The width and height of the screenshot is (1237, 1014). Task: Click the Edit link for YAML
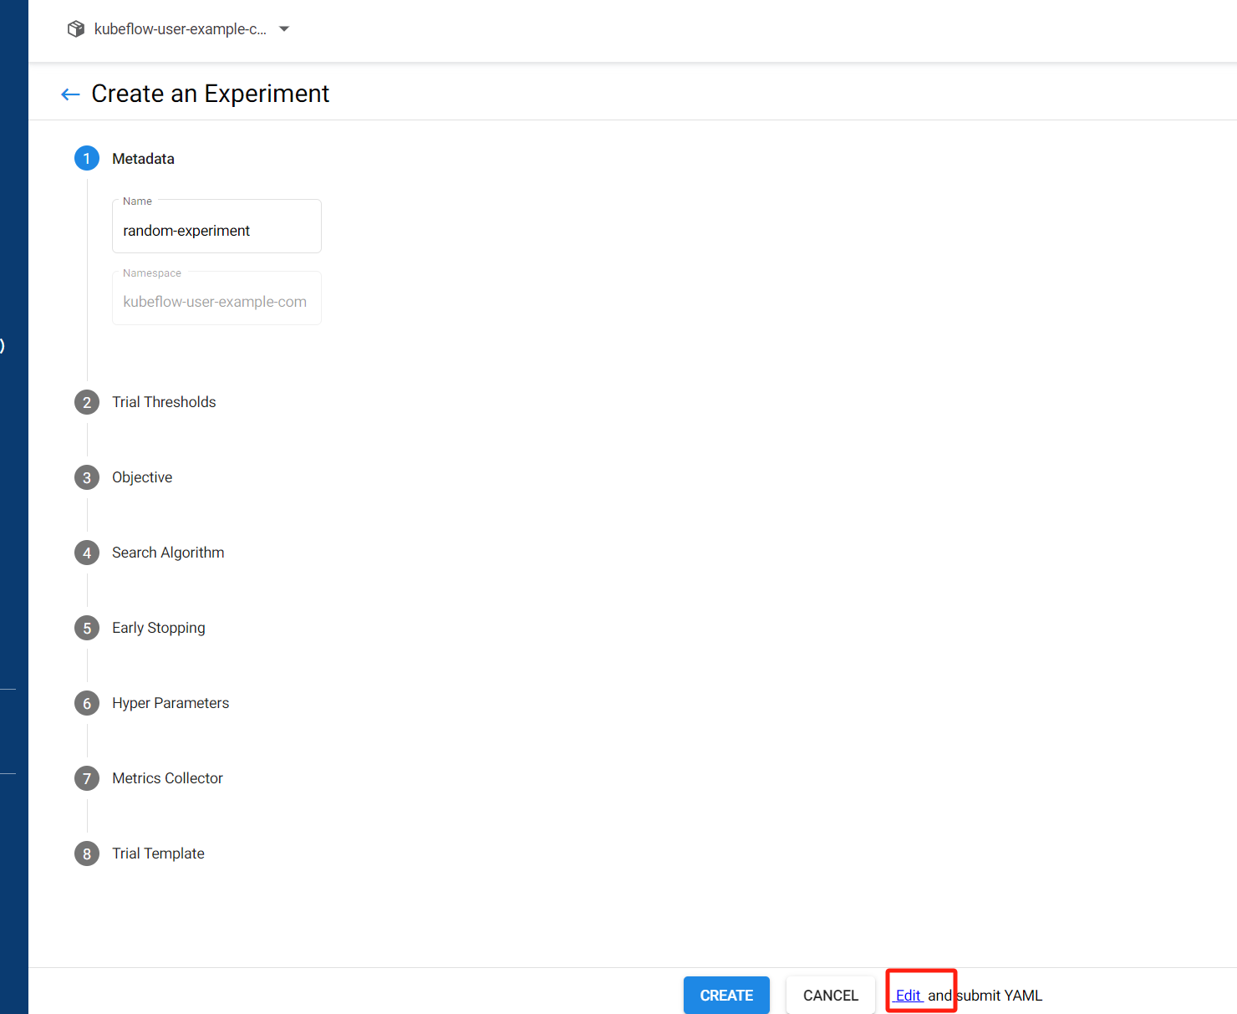pos(908,996)
